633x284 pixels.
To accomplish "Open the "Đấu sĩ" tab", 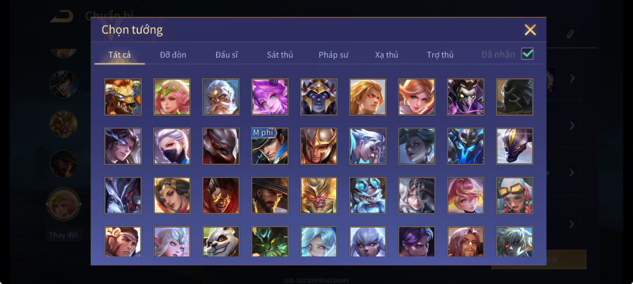I will coord(226,55).
